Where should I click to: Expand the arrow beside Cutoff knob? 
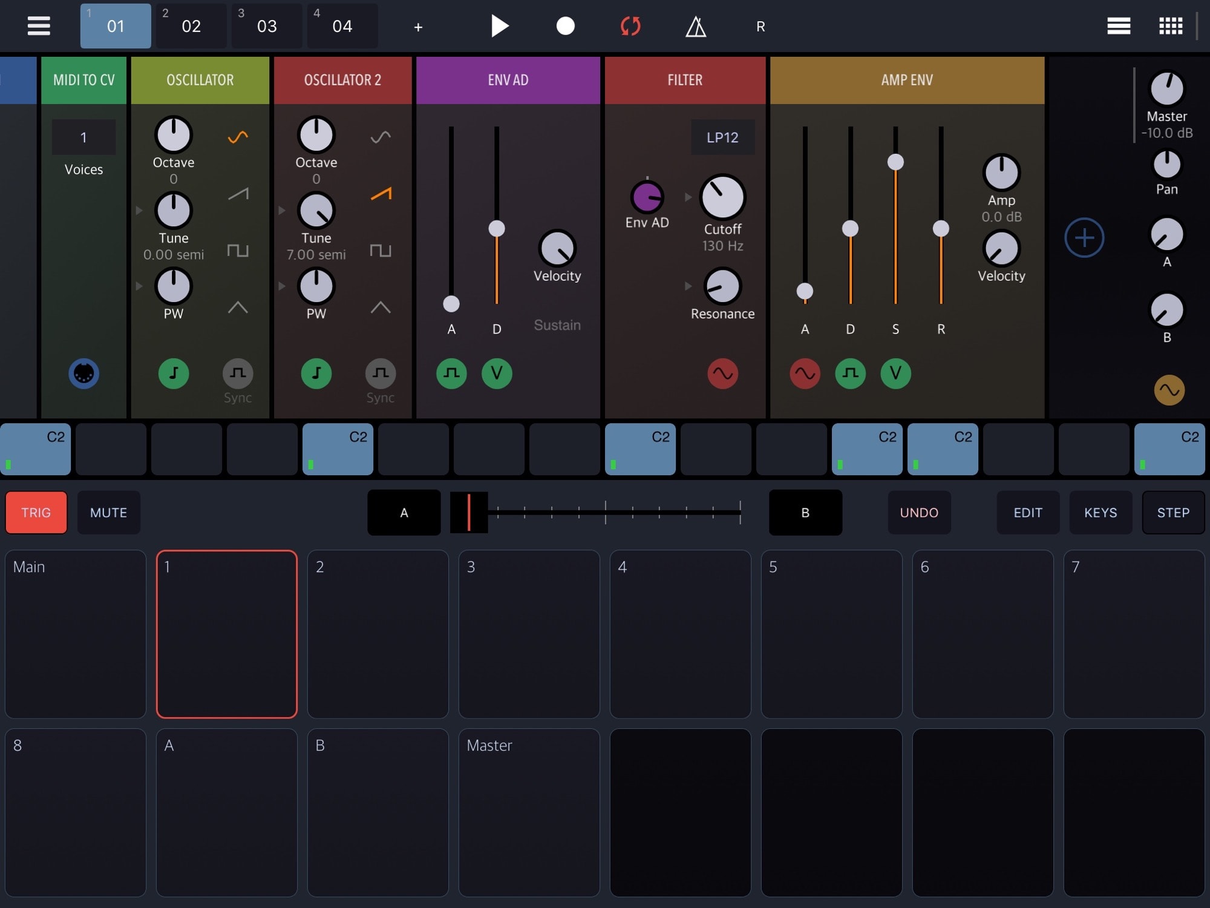point(688,197)
